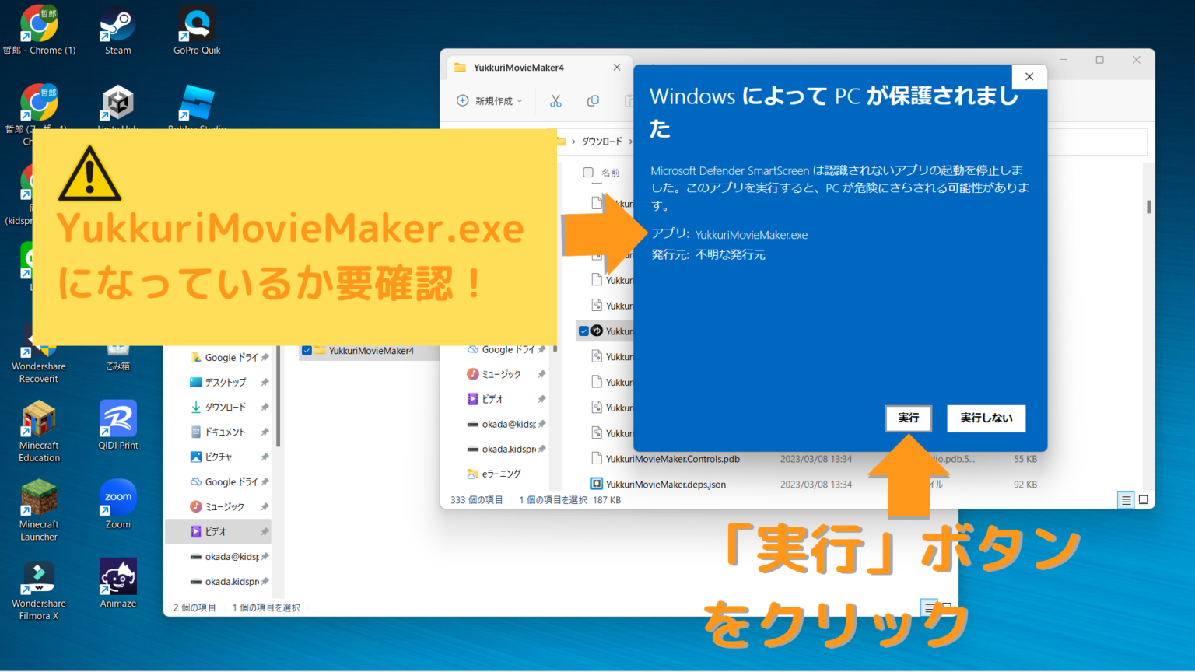
Task: Switch Explorer to details view via status bar
Action: coord(1126,500)
